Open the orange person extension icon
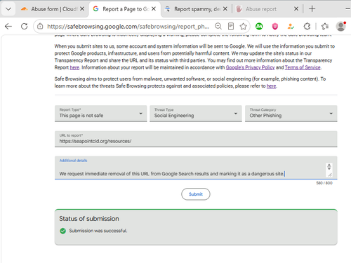The image size is (351, 263). click(291, 27)
